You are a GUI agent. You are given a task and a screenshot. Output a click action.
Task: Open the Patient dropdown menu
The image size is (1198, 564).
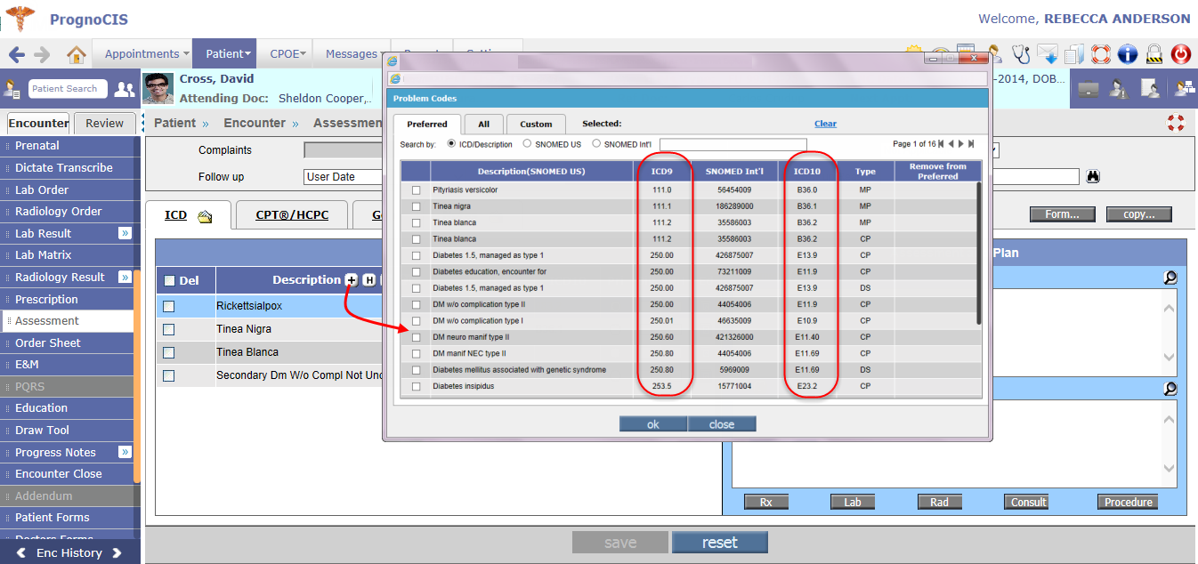coord(224,54)
